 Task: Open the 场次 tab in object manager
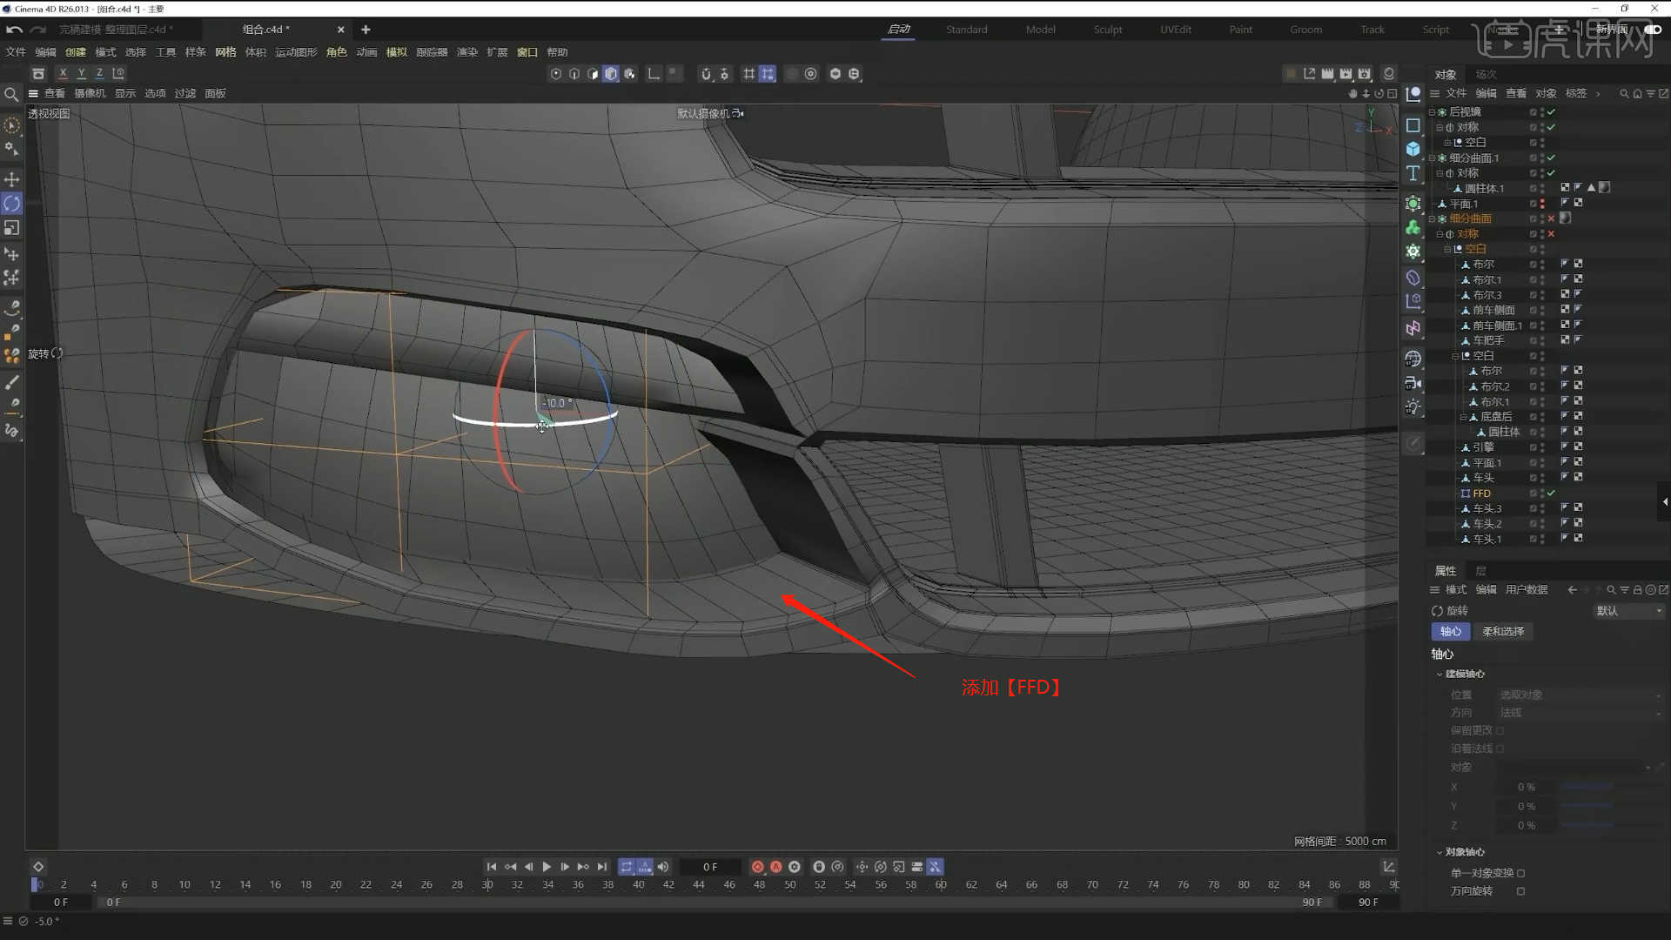click(x=1486, y=74)
